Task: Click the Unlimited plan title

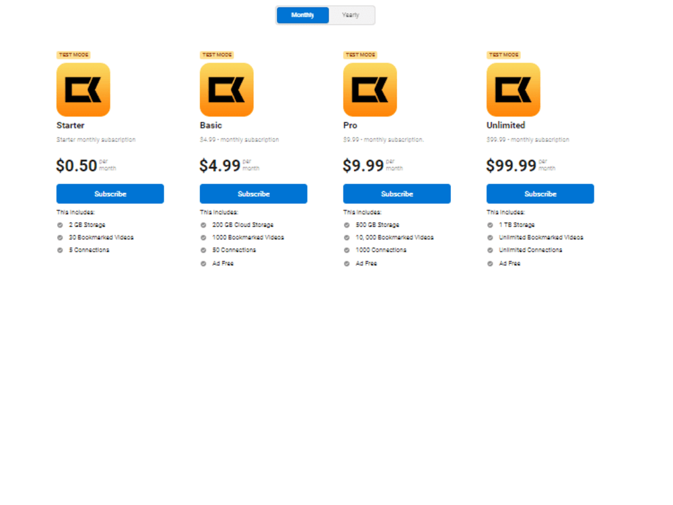Action: (x=505, y=125)
